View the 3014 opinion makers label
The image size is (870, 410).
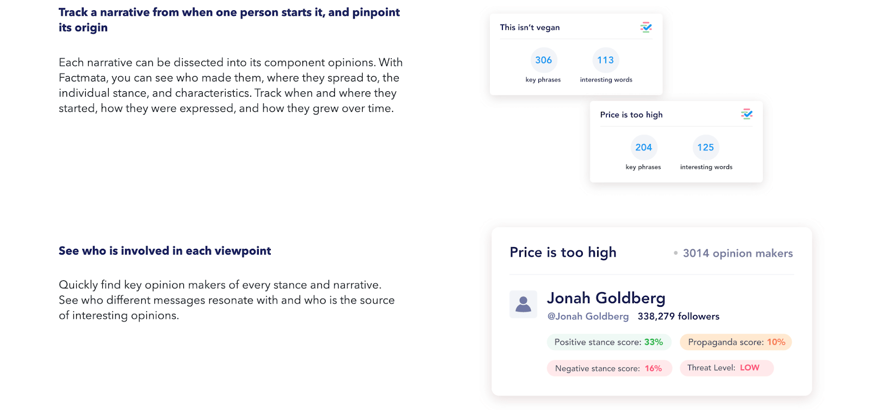pyautogui.click(x=737, y=253)
